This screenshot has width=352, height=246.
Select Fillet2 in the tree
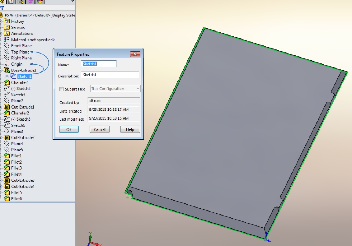(16, 162)
